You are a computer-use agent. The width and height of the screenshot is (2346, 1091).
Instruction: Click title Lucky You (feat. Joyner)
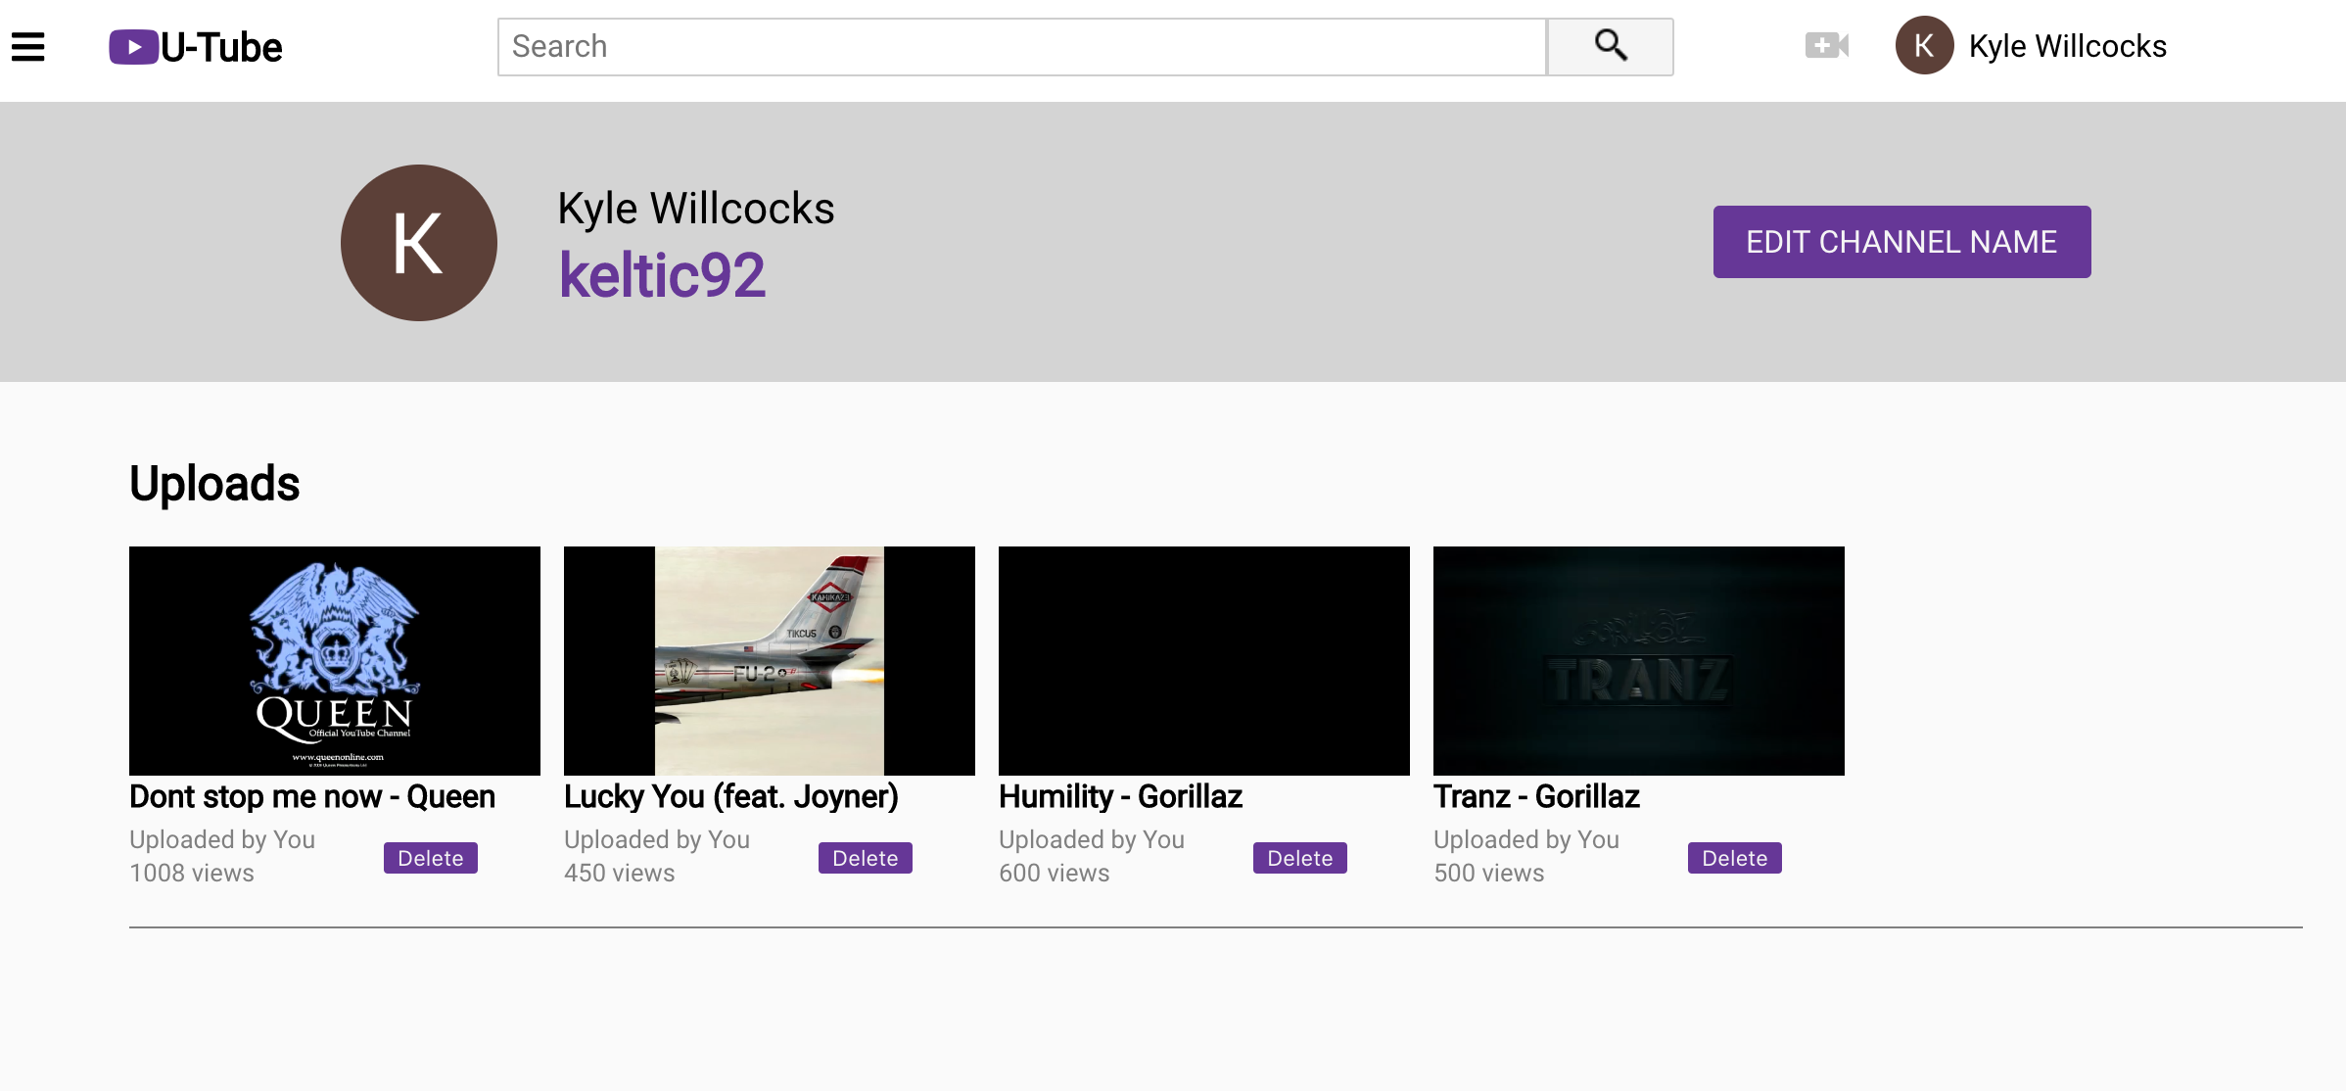pyautogui.click(x=731, y=796)
